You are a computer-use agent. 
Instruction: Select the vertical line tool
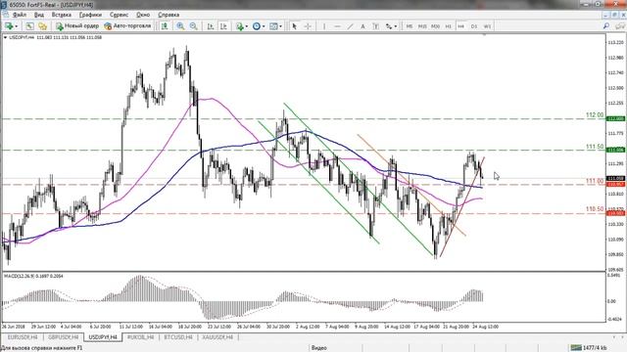324,26
